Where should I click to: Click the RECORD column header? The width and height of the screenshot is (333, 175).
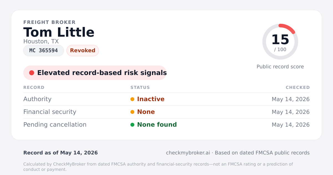34,87
